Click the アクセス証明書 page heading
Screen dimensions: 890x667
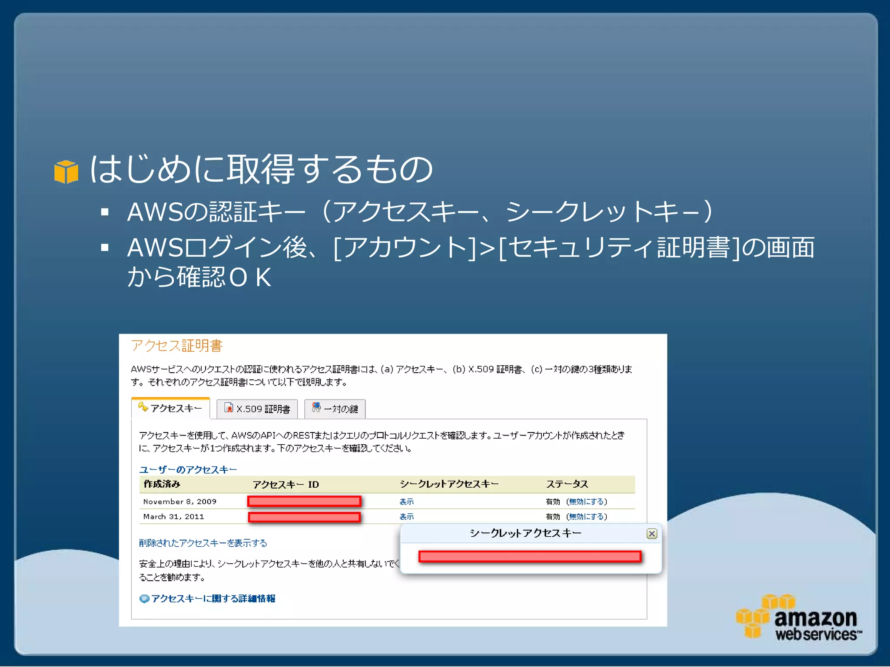[x=176, y=346]
